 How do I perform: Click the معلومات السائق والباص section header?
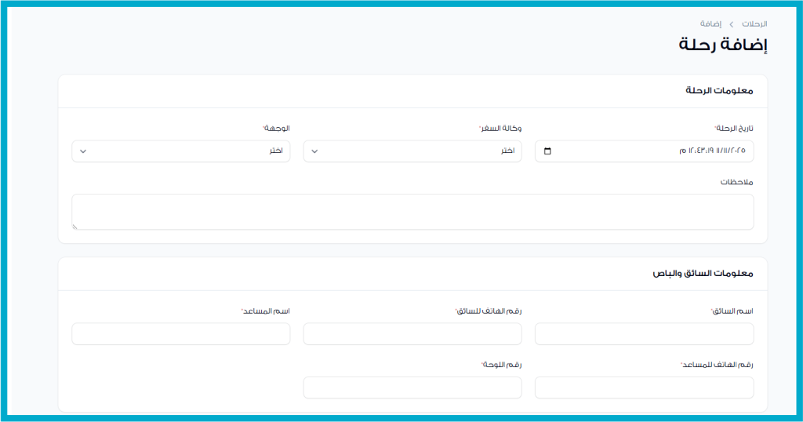point(703,274)
